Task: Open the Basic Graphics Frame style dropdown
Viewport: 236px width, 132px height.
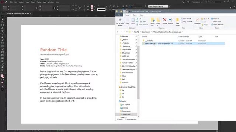Action: (169, 6)
